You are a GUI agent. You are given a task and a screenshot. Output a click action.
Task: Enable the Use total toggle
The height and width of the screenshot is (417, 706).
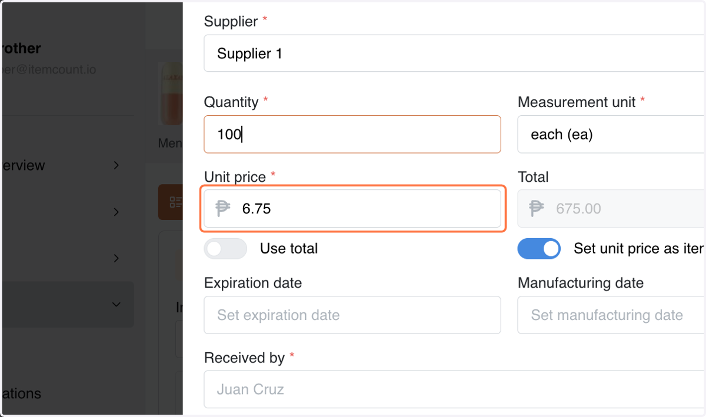(225, 249)
